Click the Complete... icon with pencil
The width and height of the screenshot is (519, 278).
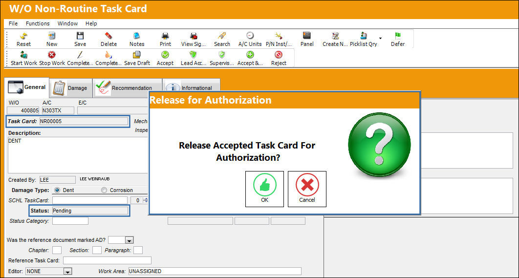[x=80, y=55]
